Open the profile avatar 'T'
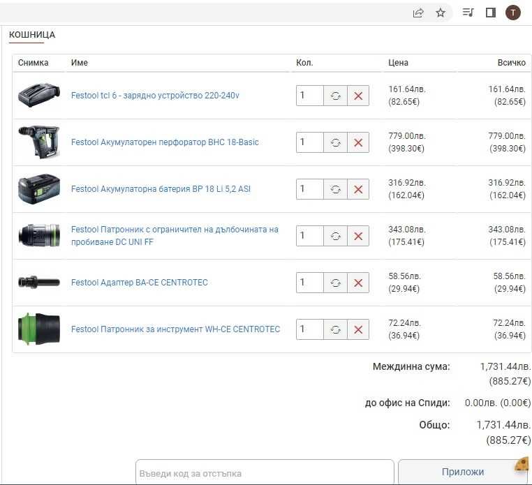The width and height of the screenshot is (532, 485). 513,13
